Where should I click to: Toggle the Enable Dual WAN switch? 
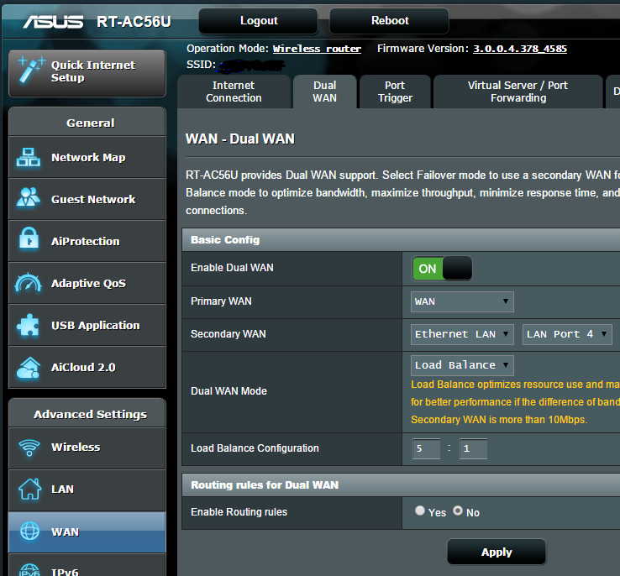click(442, 269)
